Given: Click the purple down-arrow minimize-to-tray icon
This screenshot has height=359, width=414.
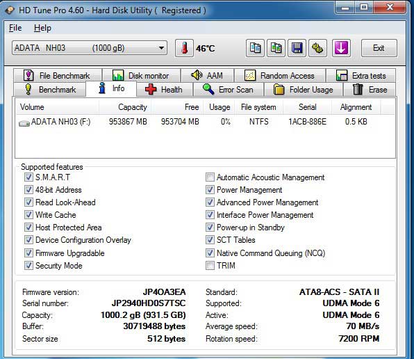Looking at the screenshot, I should (x=341, y=48).
